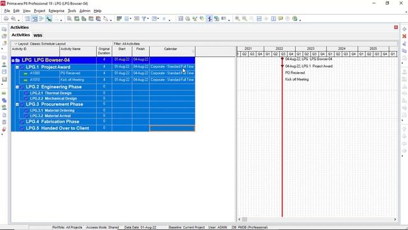Click the green circular icon ending the toolbar

pos(295,19)
